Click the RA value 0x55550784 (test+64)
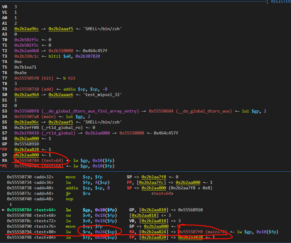The height and width of the screenshot is (243, 291). pos(39,160)
